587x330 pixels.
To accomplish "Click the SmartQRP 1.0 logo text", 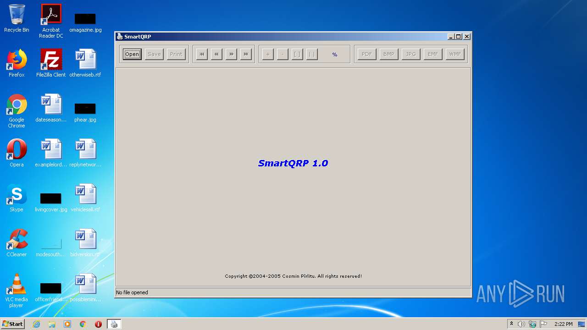I will (293, 163).
